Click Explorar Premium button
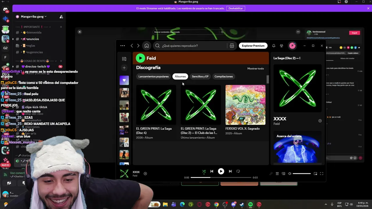 pos(253,46)
